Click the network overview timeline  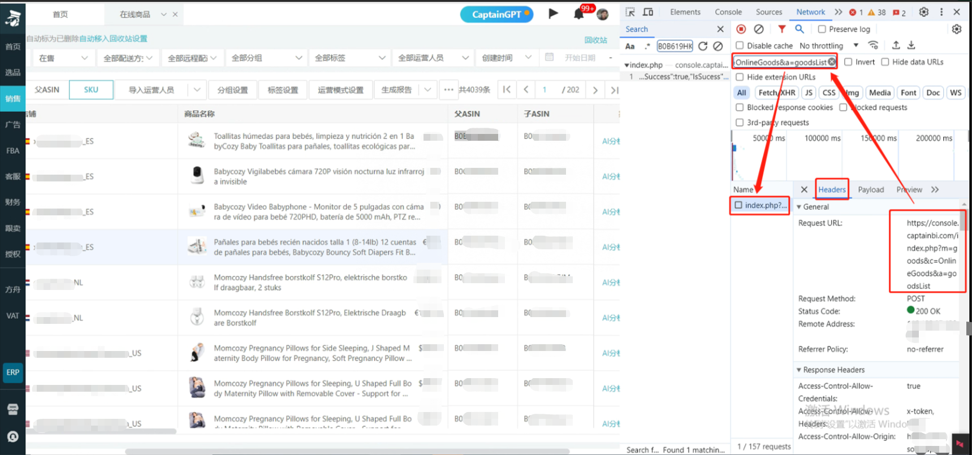pos(848,158)
